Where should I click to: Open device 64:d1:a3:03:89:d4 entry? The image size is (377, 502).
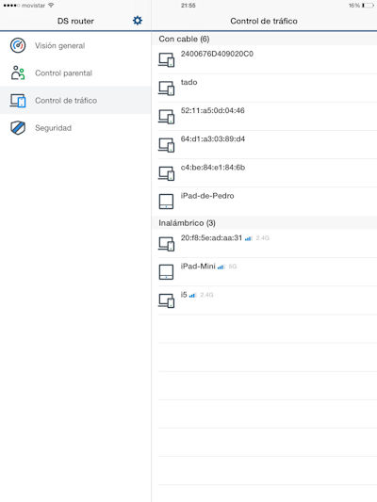[x=268, y=145]
